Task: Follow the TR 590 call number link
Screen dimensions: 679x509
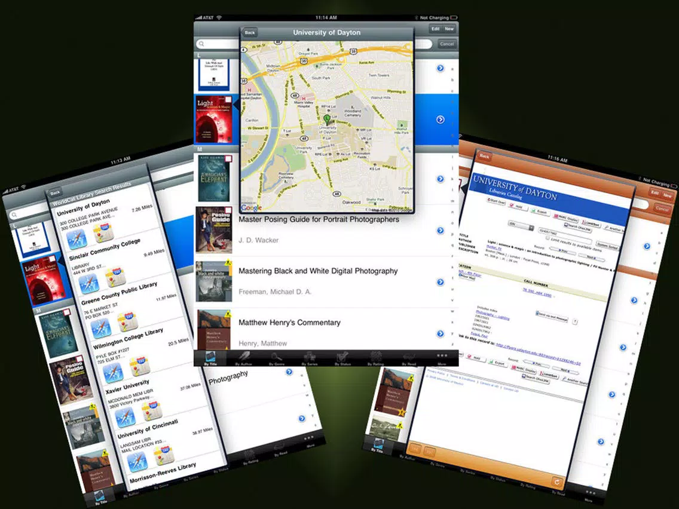Action: pyautogui.click(x=537, y=293)
